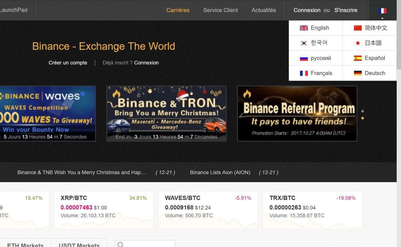Click Créer un compte link
Image resolution: width=401 pixels, height=247 pixels.
[x=68, y=63]
